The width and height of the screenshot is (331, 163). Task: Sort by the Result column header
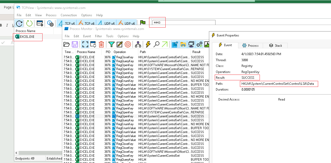[200, 52]
